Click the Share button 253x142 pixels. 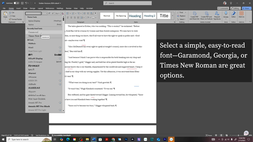click(x=247, y=8)
